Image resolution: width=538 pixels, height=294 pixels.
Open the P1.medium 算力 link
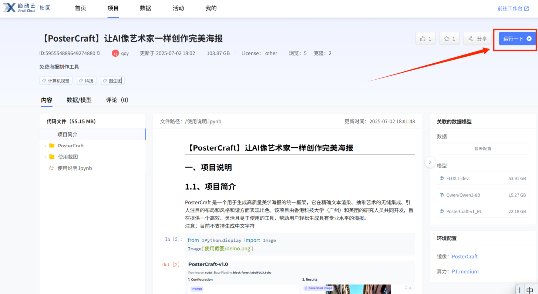click(465, 272)
